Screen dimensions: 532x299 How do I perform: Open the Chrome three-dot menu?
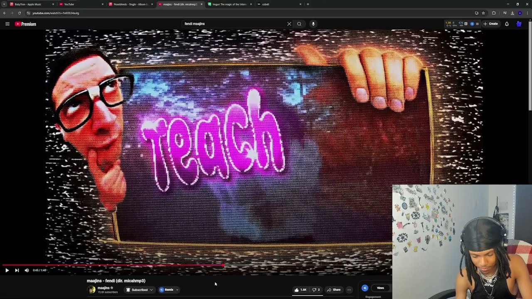(527, 13)
